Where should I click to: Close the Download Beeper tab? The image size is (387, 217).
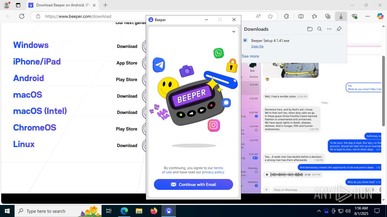point(94,5)
